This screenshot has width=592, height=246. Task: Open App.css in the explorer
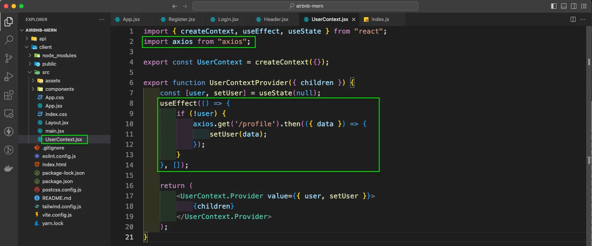tap(64, 97)
